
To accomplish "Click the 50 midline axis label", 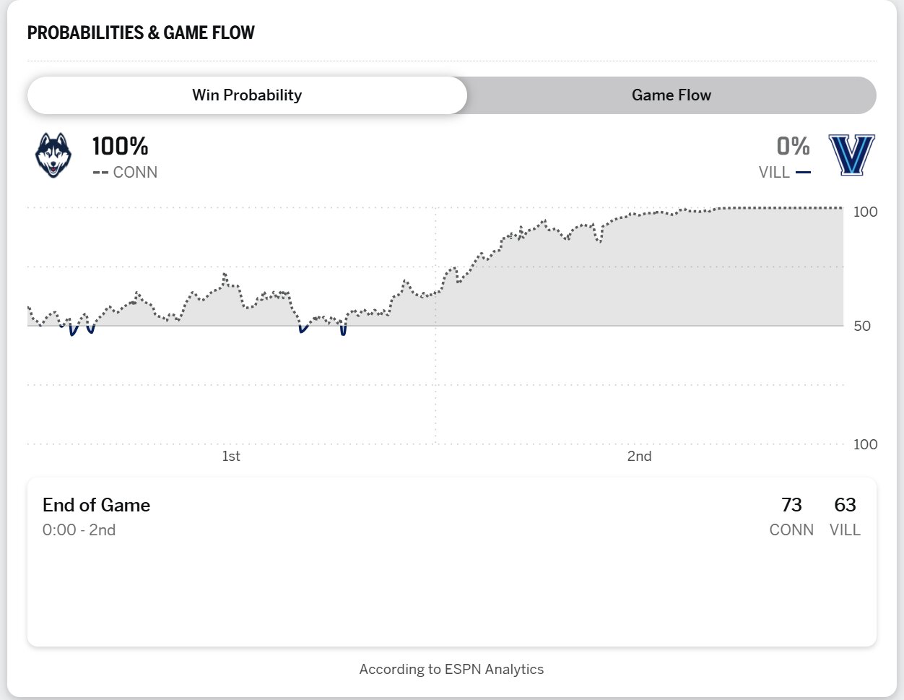I will click(x=861, y=326).
